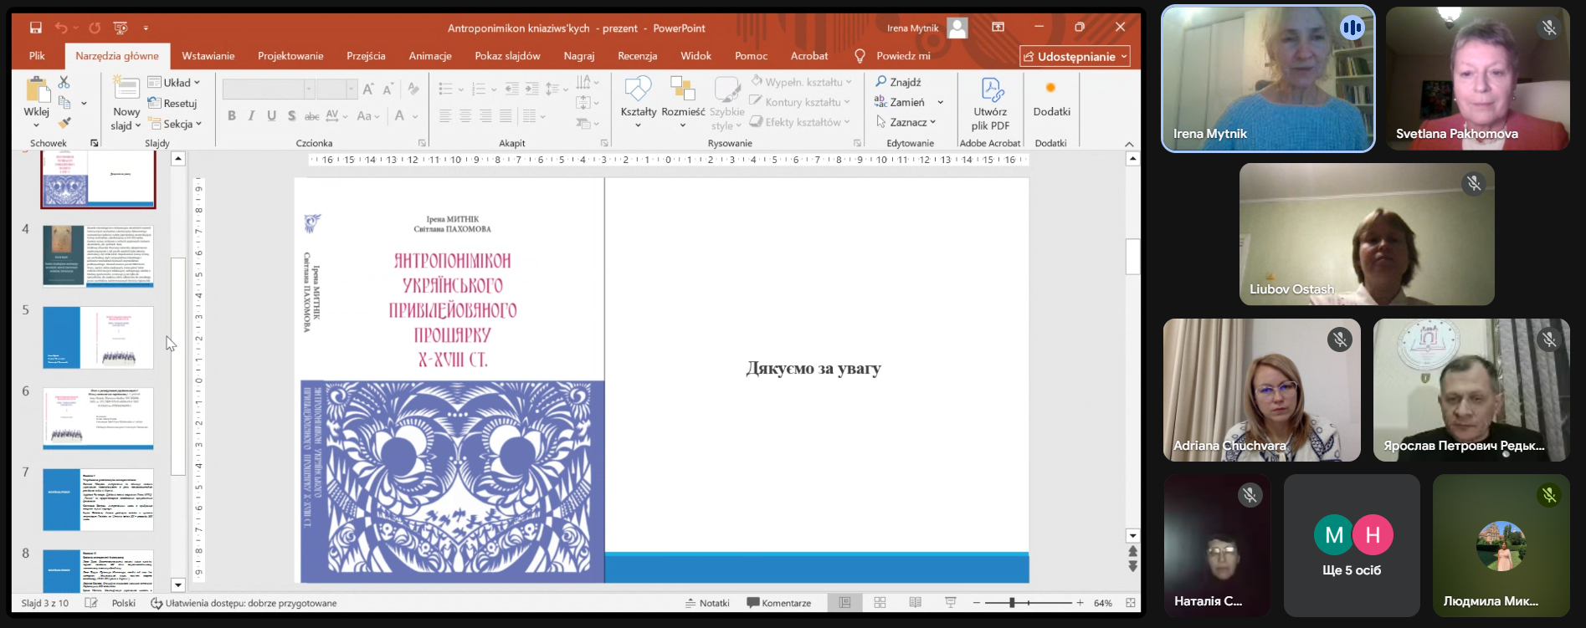This screenshot has height=628, width=1586.
Task: Expand the Układ layout dropdown
Action: [x=176, y=82]
